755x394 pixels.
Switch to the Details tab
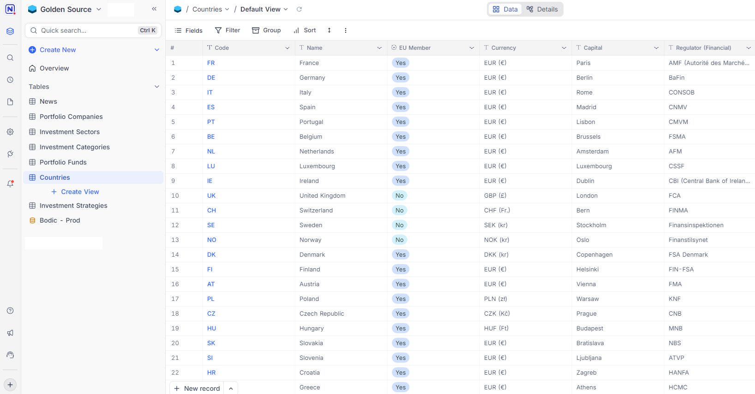click(x=542, y=9)
